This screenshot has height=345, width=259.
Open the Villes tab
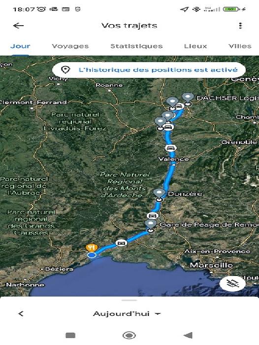coord(240,46)
